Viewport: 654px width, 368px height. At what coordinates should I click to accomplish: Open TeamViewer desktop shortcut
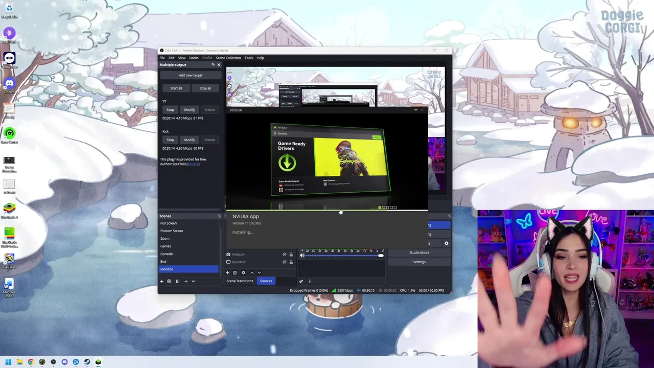coord(9,60)
